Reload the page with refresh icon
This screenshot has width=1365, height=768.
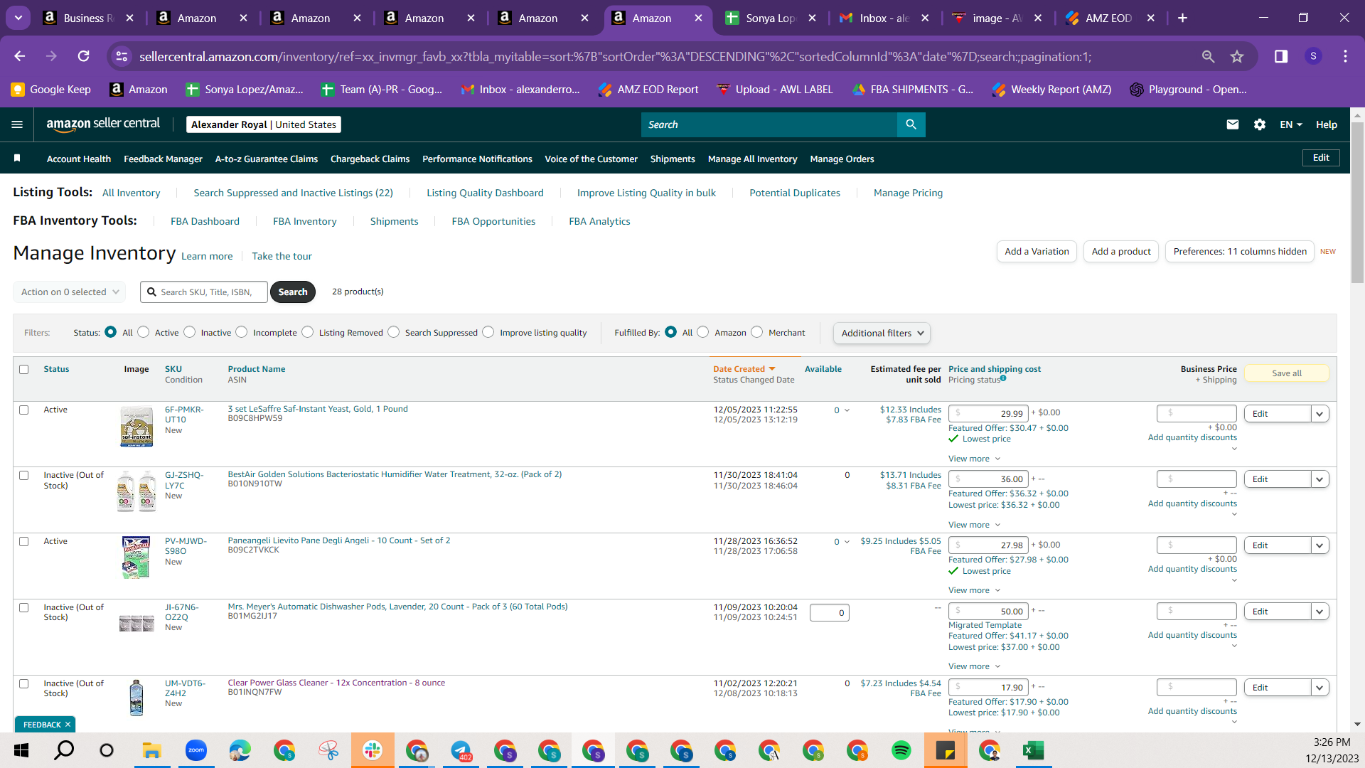coord(84,56)
